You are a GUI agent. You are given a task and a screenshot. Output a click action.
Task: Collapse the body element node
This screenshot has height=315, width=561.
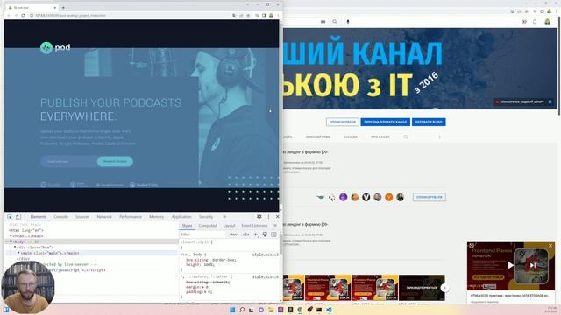11,241
